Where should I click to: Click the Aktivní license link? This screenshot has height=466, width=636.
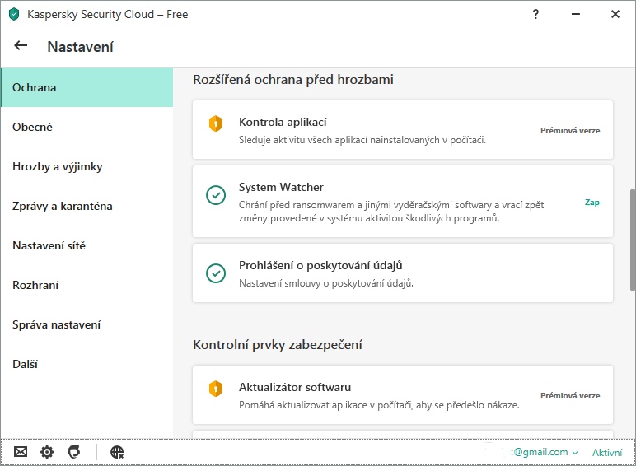(607, 452)
